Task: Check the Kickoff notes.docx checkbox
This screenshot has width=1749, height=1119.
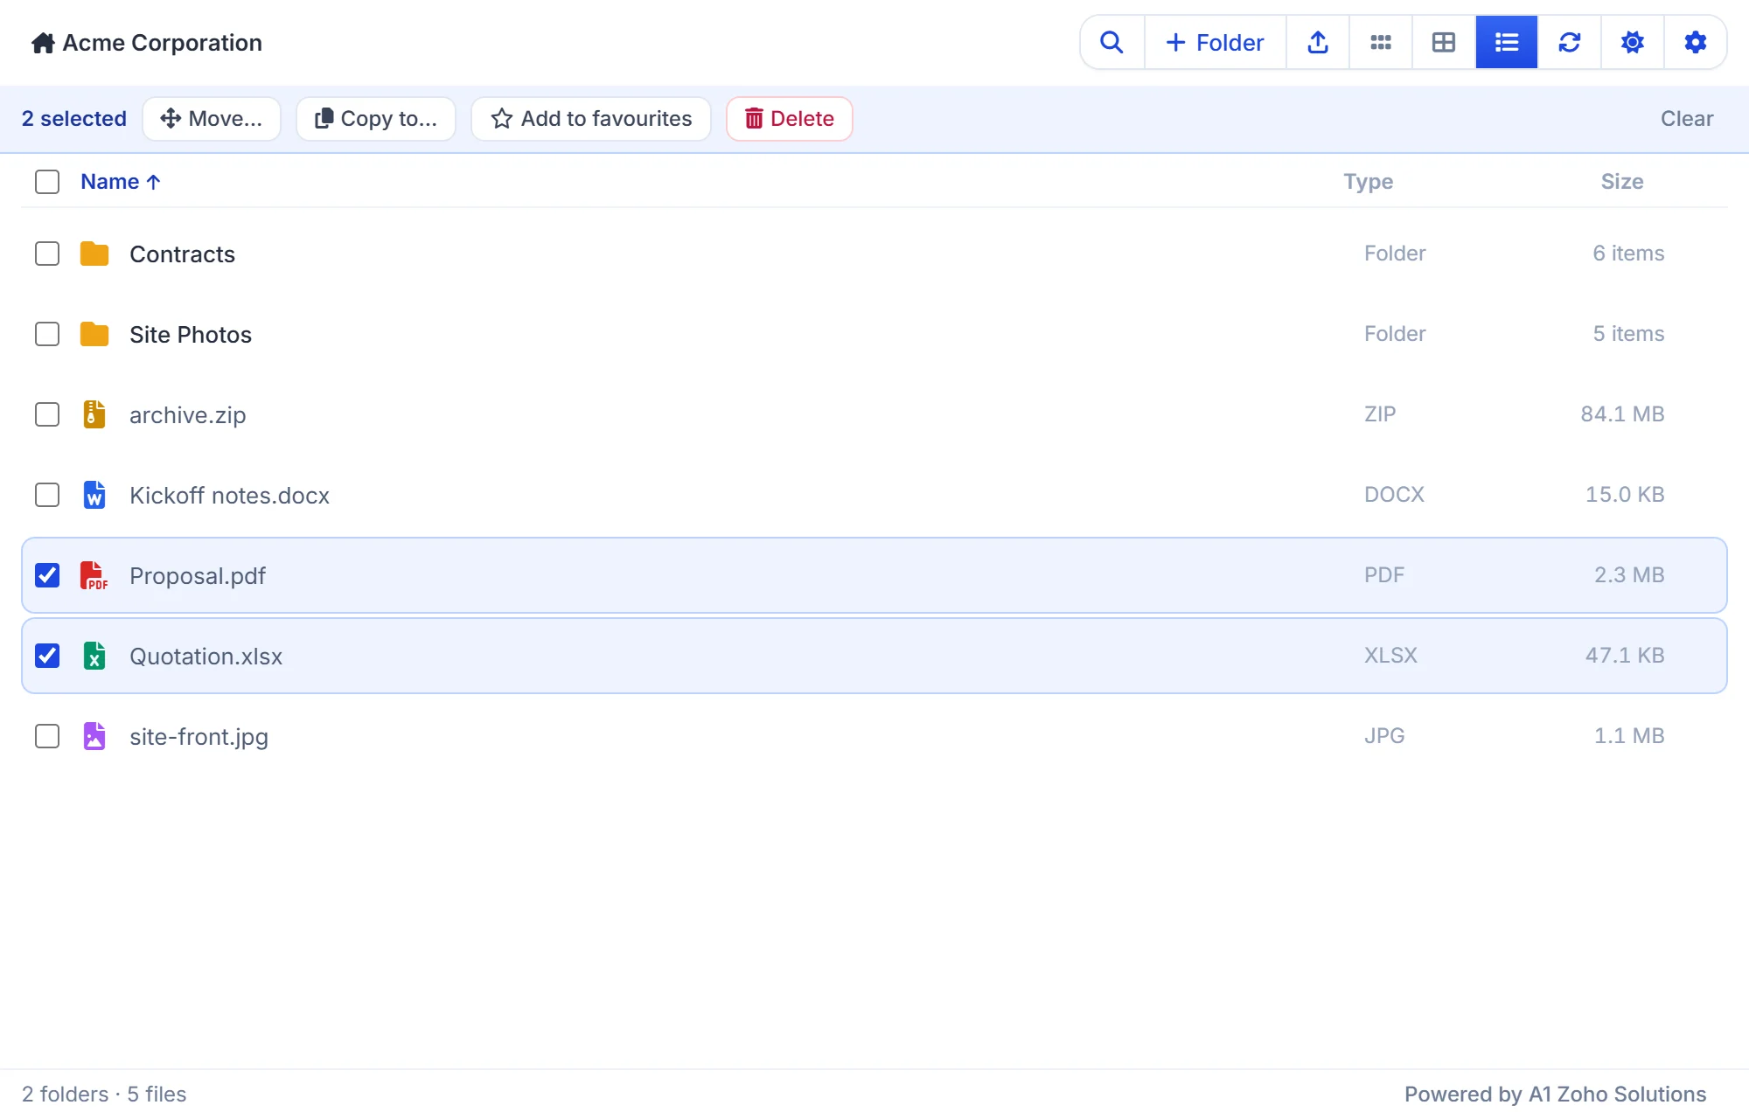Action: (47, 495)
